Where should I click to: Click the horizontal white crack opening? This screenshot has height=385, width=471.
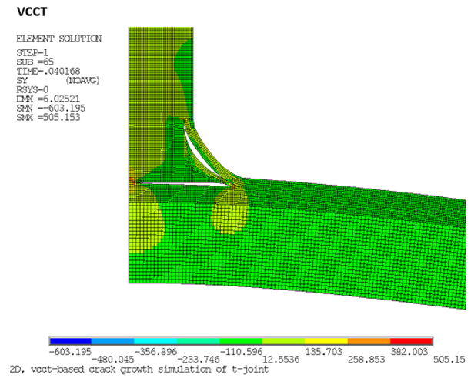pyautogui.click(x=185, y=184)
